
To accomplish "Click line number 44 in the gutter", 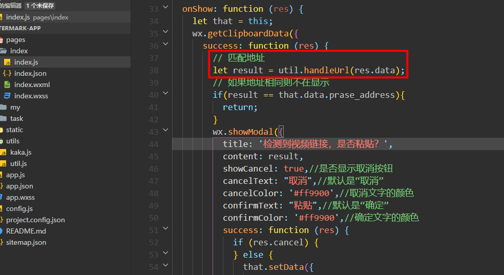I will pos(153,144).
